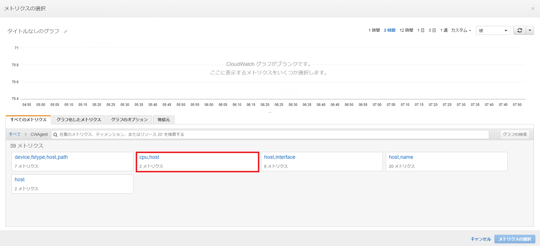Refresh the graph with reload icon
The width and height of the screenshot is (540, 246).
tap(519, 30)
